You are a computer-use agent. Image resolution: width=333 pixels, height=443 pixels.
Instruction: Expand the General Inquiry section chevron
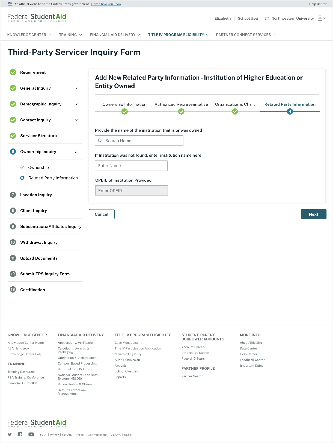[76, 88]
